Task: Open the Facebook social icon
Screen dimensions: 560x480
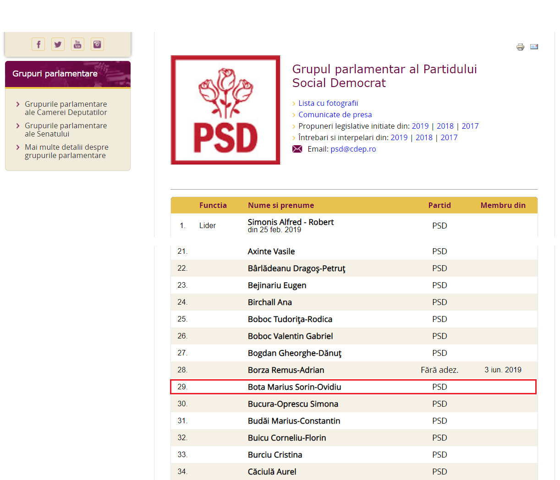Action: pyautogui.click(x=38, y=44)
